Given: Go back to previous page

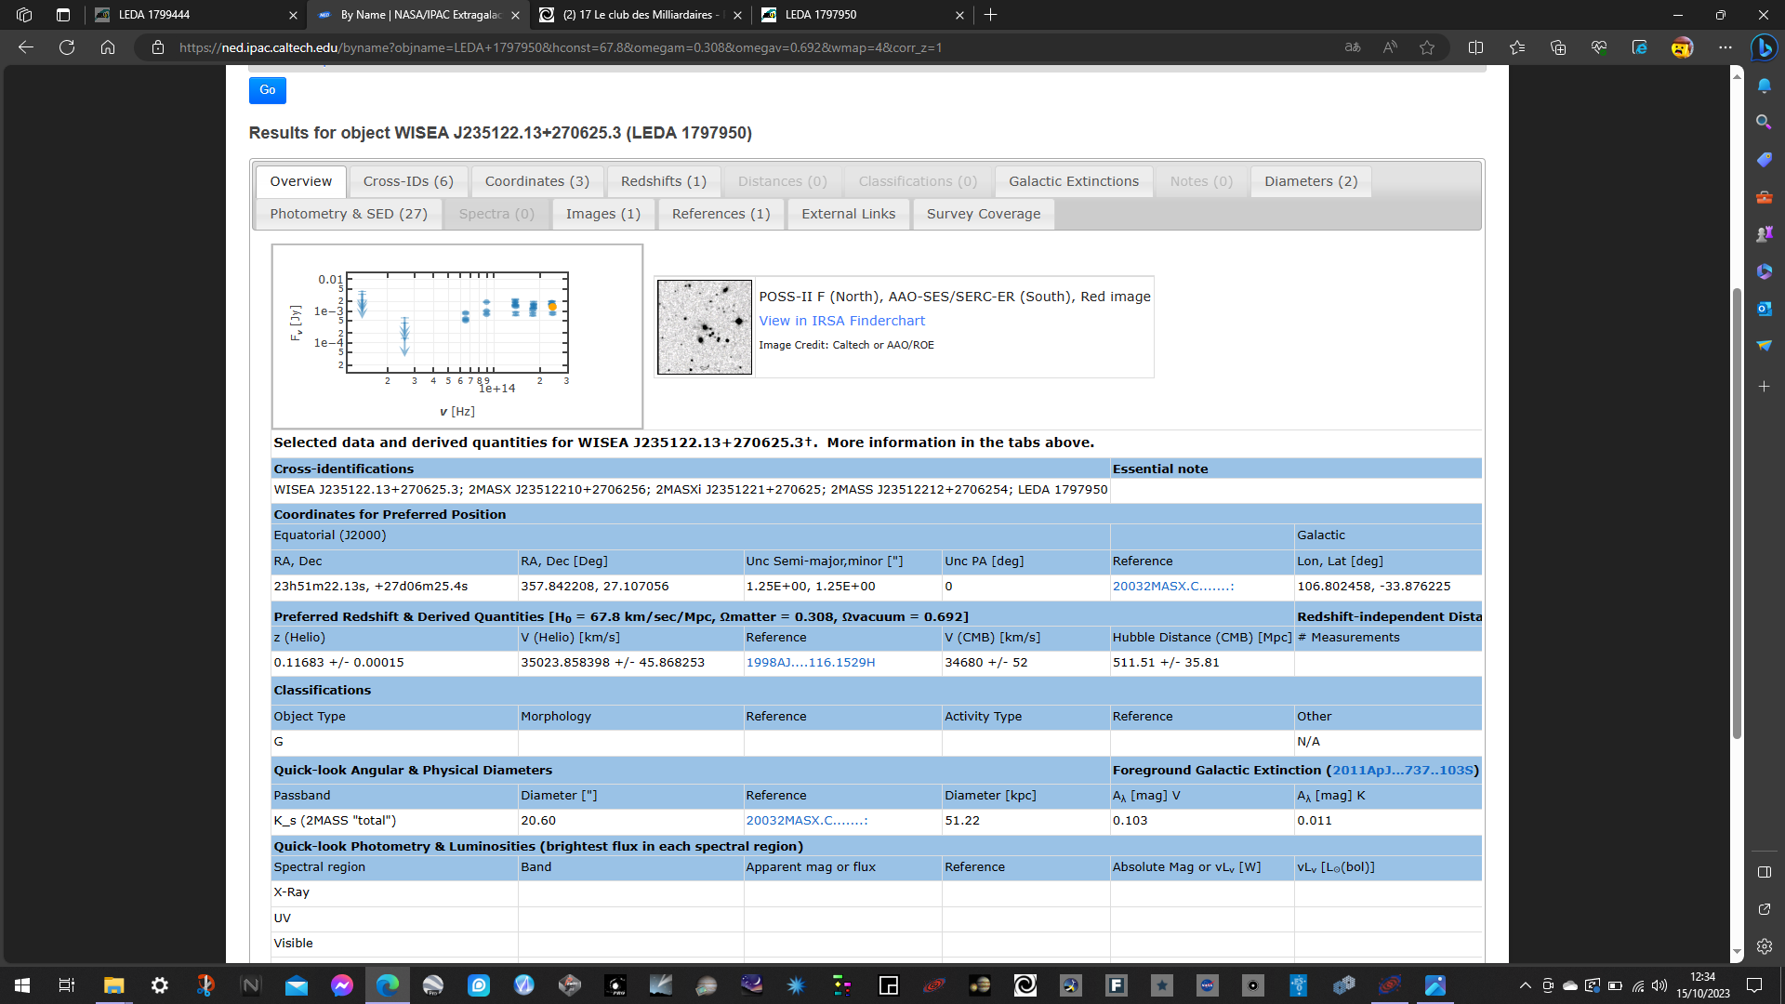Looking at the screenshot, I should pos(26,47).
